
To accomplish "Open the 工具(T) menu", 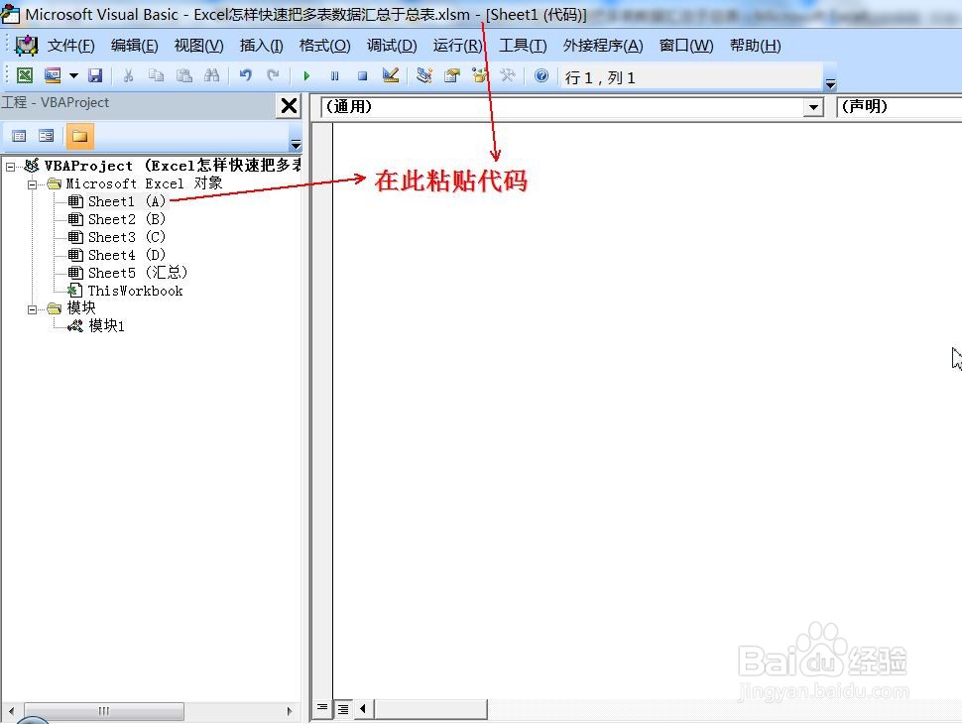I will pyautogui.click(x=523, y=46).
